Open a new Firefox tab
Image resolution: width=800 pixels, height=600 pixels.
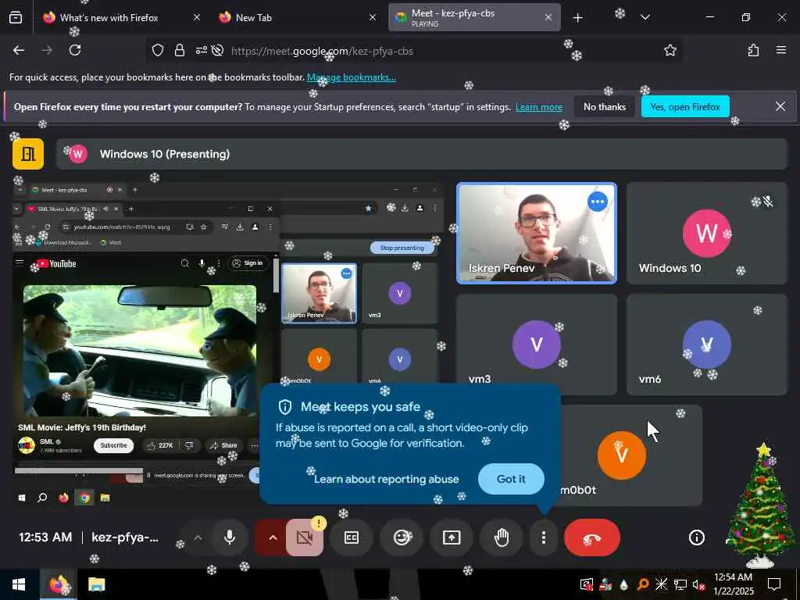coord(577,18)
